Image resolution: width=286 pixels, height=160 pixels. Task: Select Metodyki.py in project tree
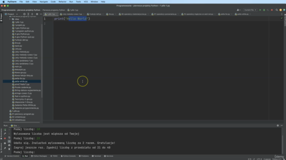20,69
